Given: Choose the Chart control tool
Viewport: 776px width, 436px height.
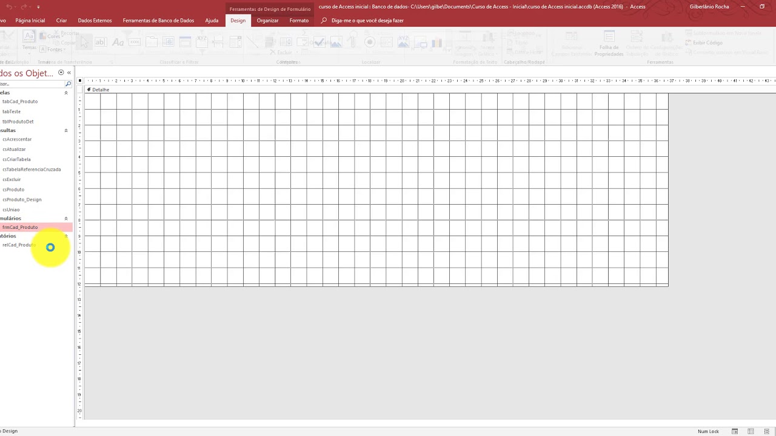Looking at the screenshot, I should pyautogui.click(x=436, y=42).
